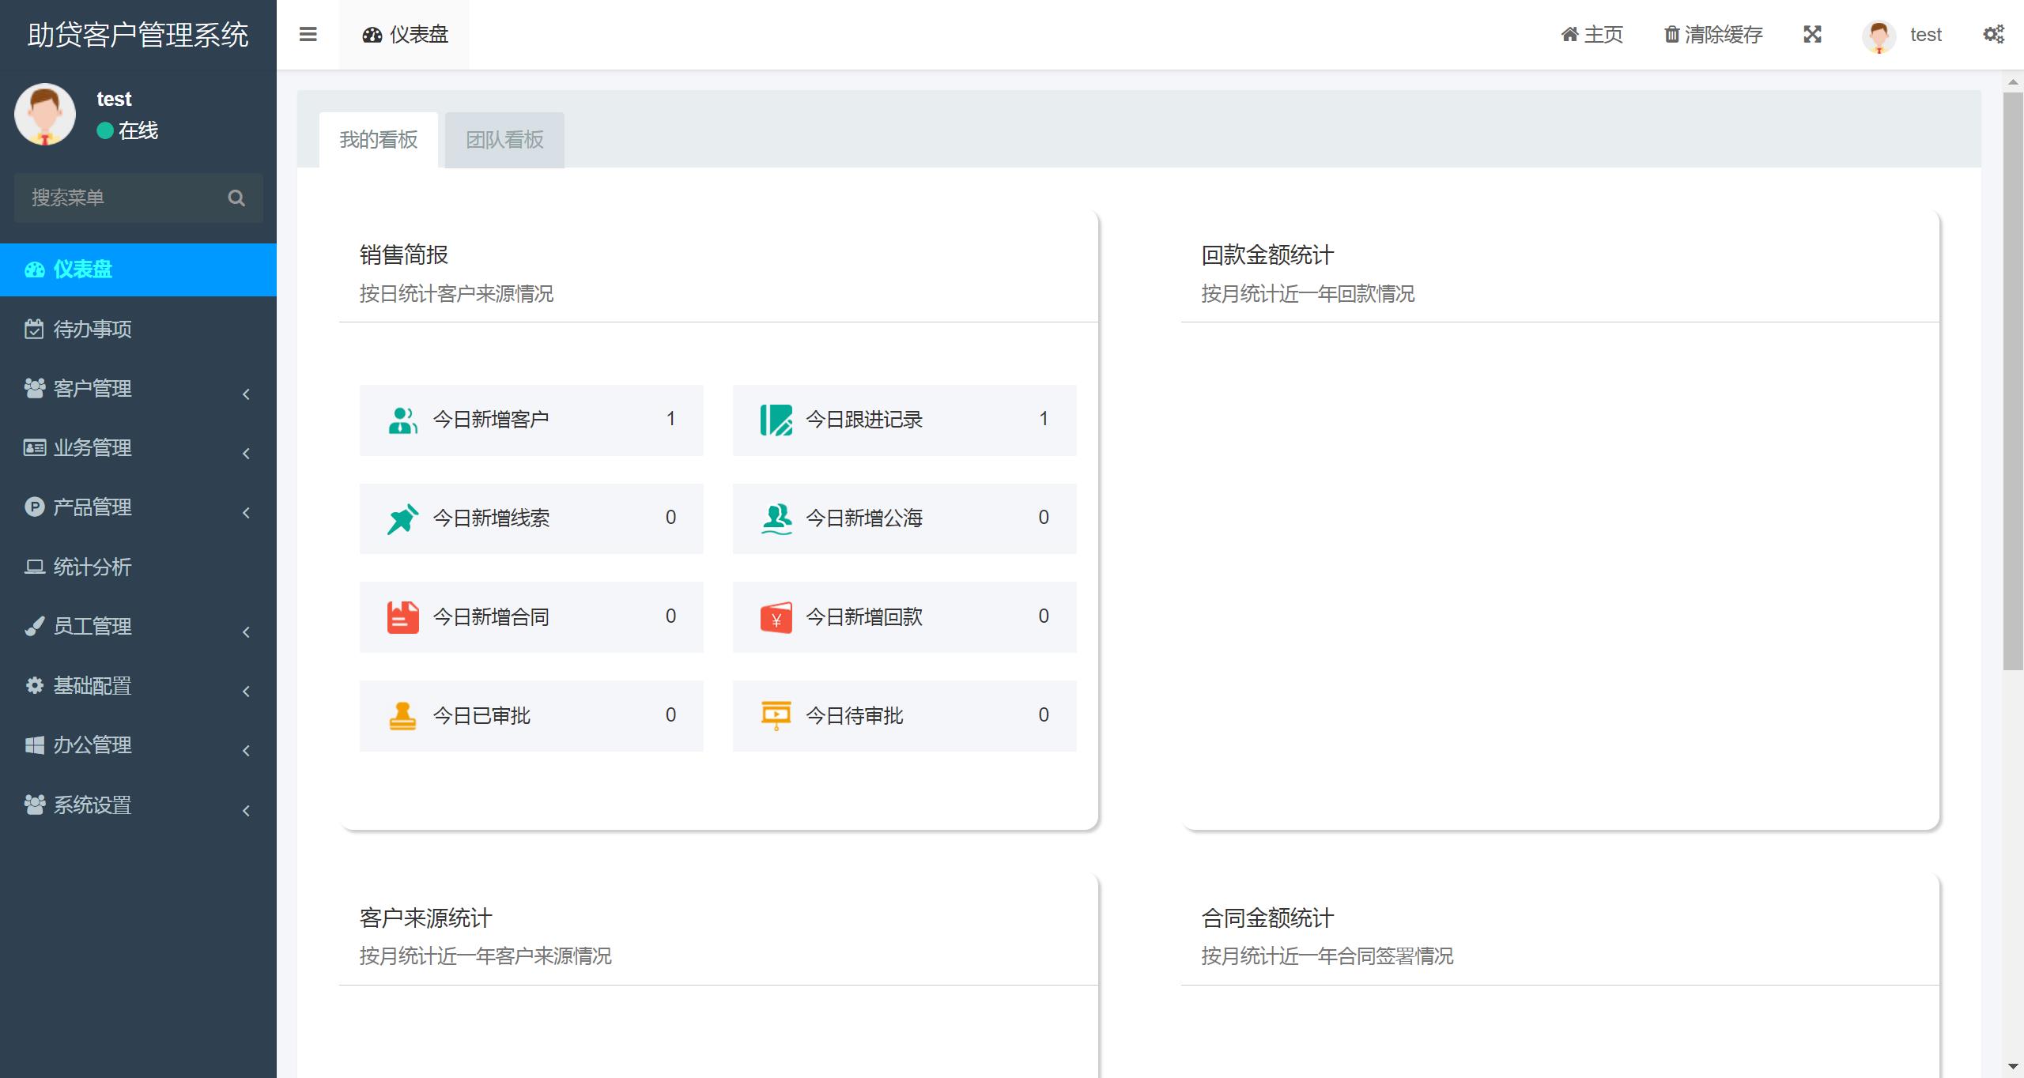Expand the 系统设置 sidebar menu
2024x1078 pixels.
(138, 805)
